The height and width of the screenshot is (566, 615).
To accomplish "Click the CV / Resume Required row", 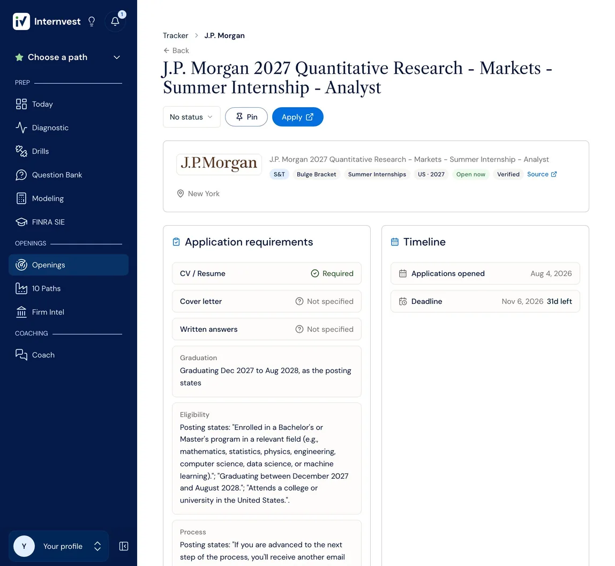I will (267, 273).
